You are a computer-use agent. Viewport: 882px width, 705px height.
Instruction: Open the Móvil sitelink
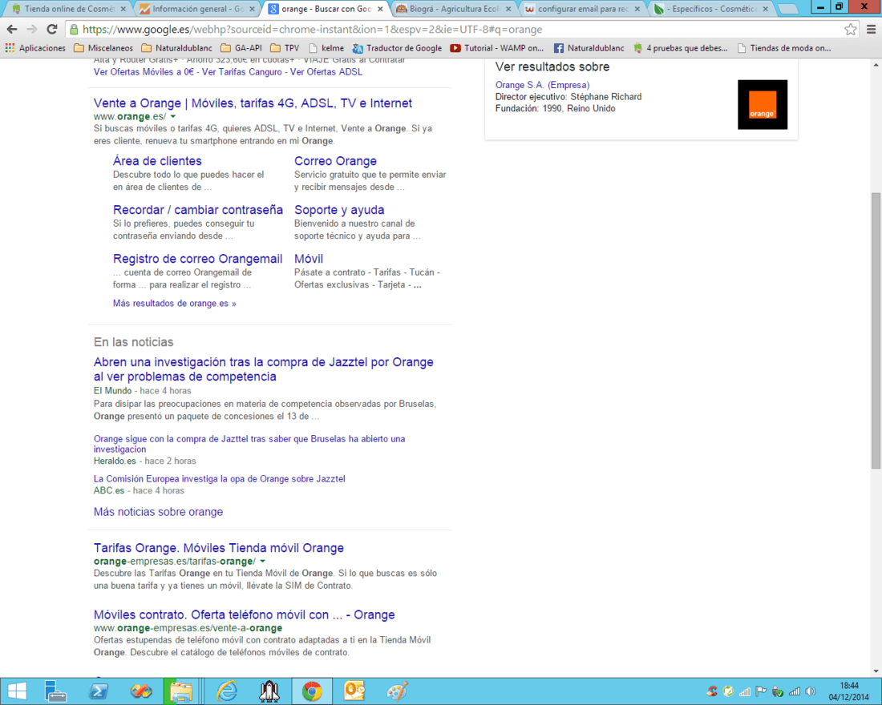308,260
